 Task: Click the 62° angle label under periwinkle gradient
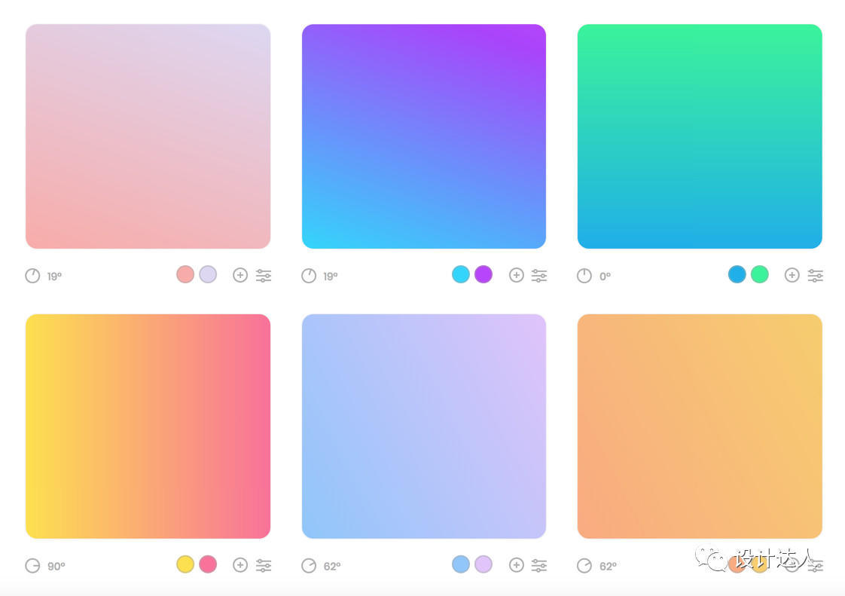[332, 567]
